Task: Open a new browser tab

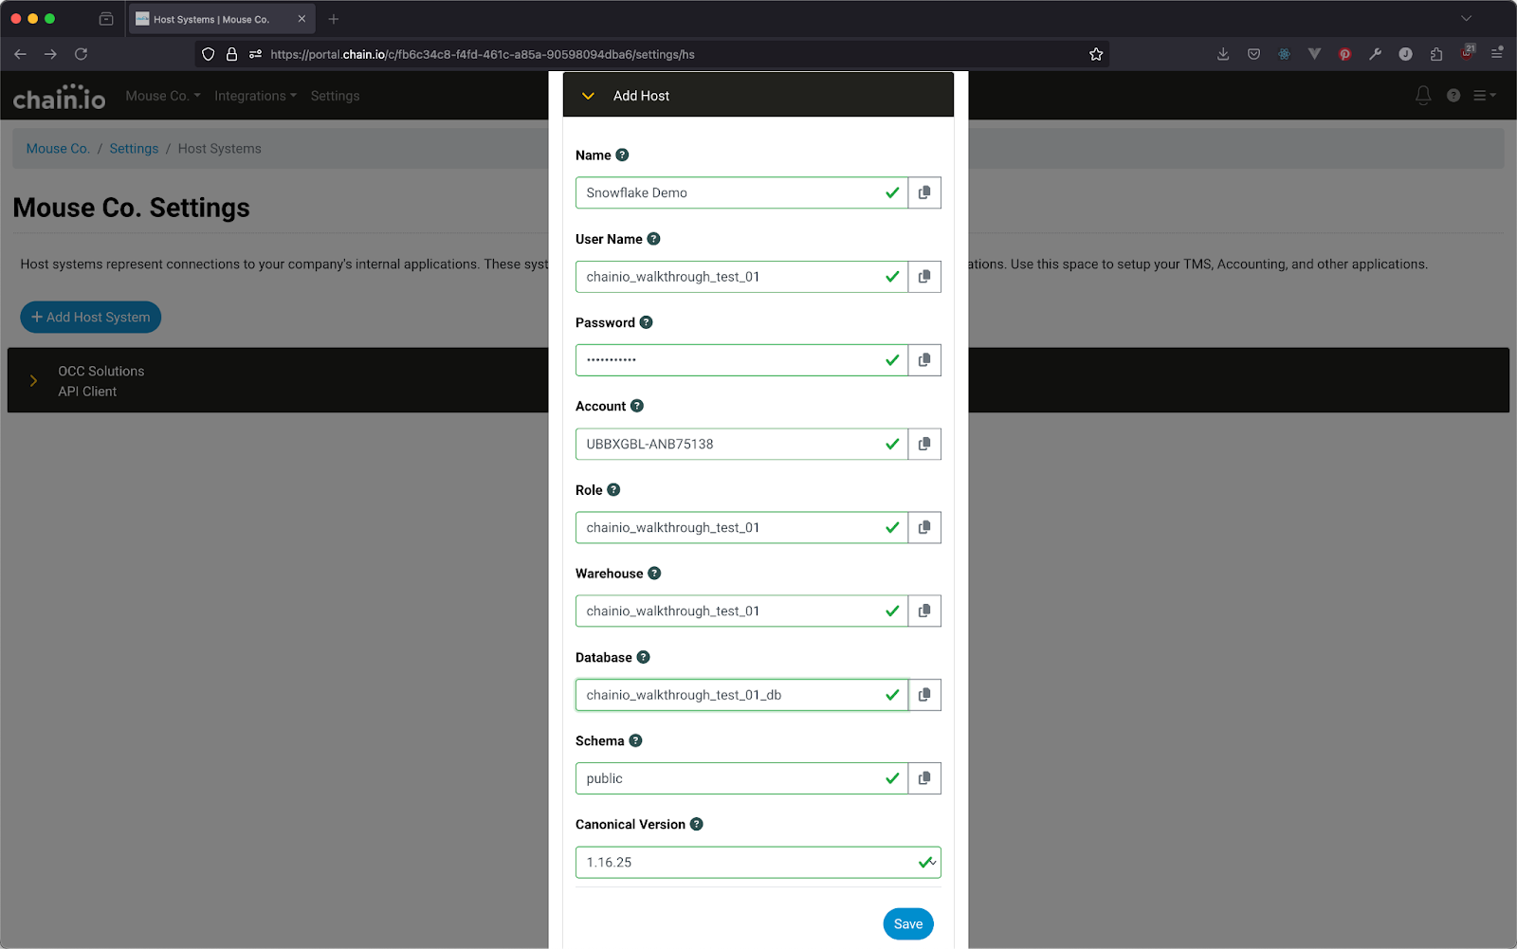Action: [x=334, y=19]
